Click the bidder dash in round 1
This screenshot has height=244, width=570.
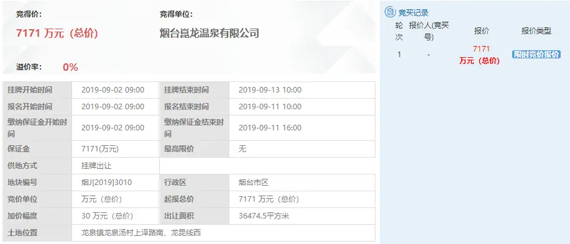[429, 55]
